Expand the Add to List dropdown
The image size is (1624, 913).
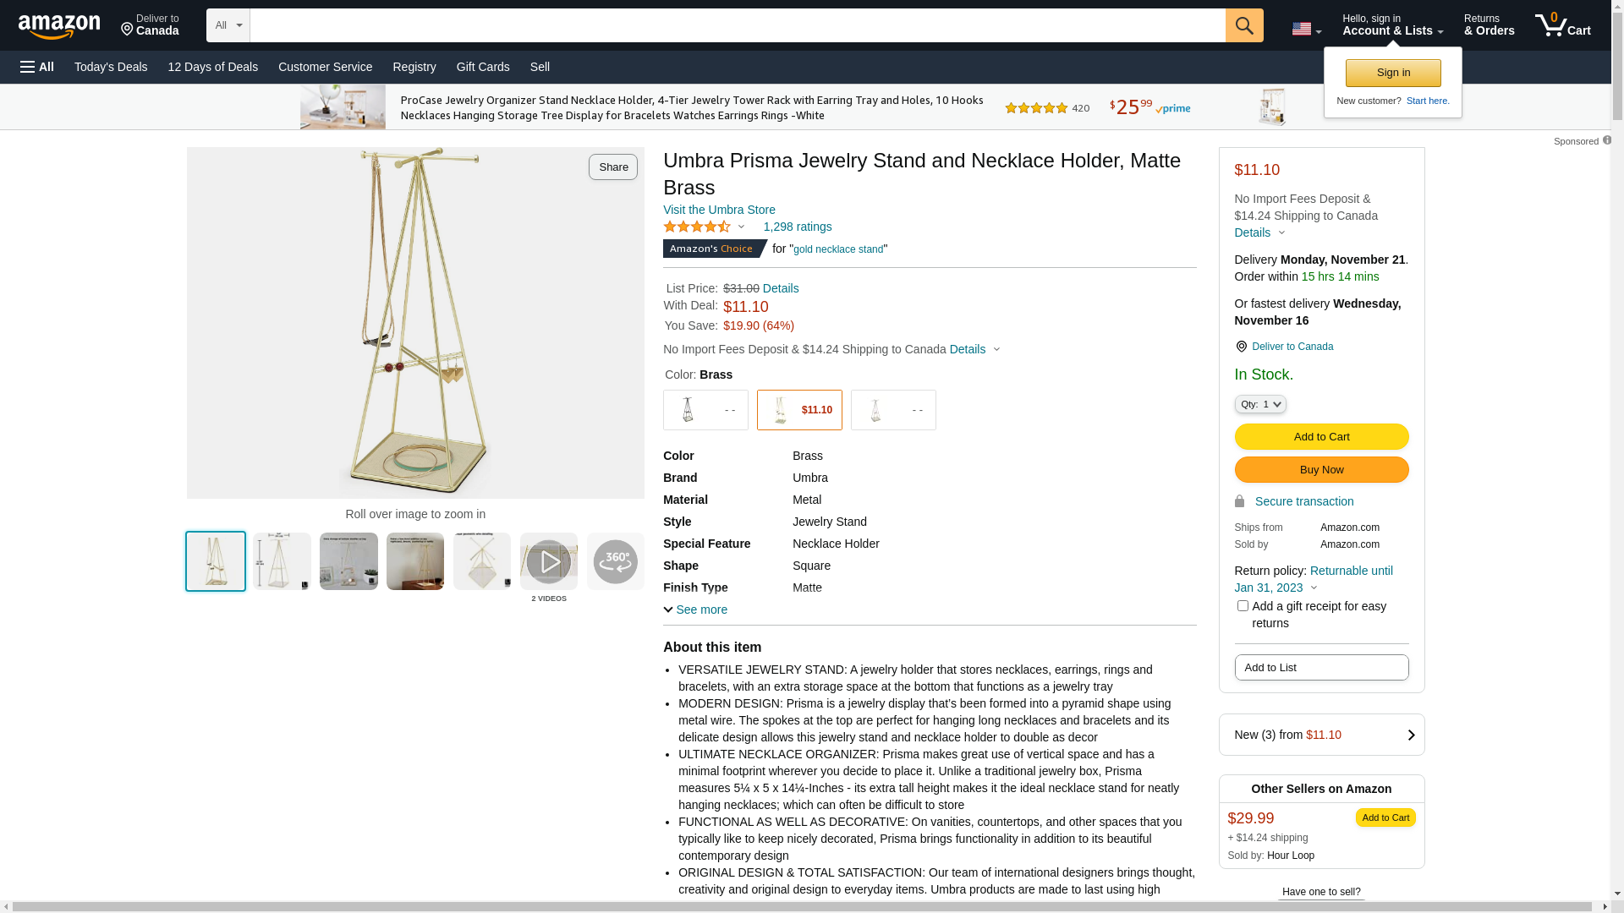click(1320, 667)
